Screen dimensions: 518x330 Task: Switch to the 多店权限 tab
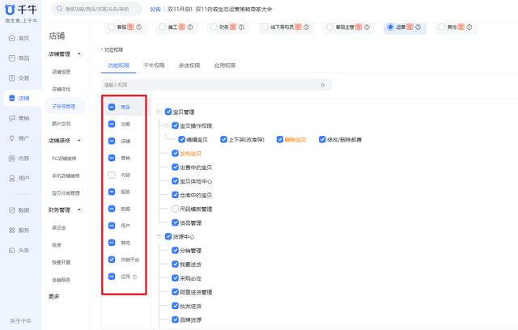(x=189, y=66)
